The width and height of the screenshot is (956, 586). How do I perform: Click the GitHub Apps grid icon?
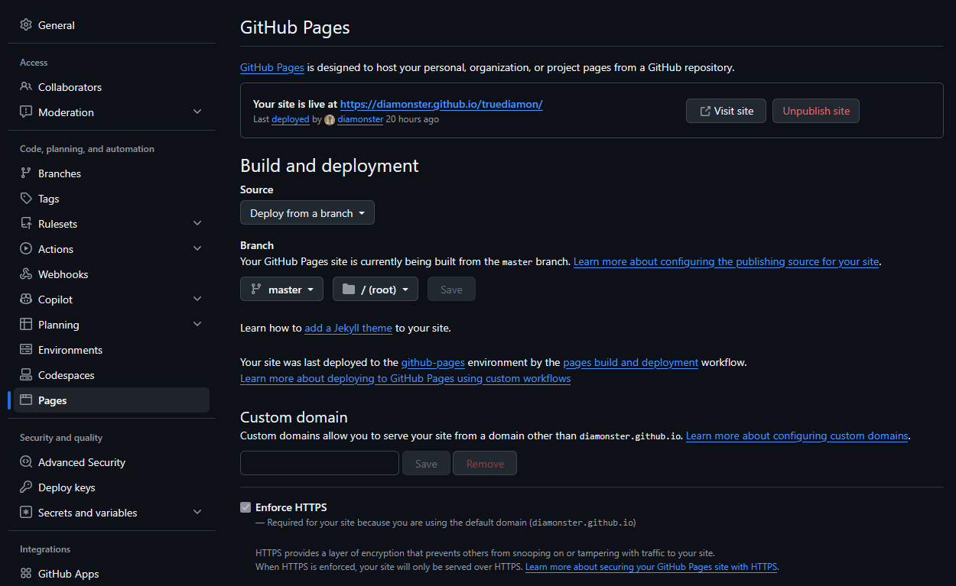26,574
